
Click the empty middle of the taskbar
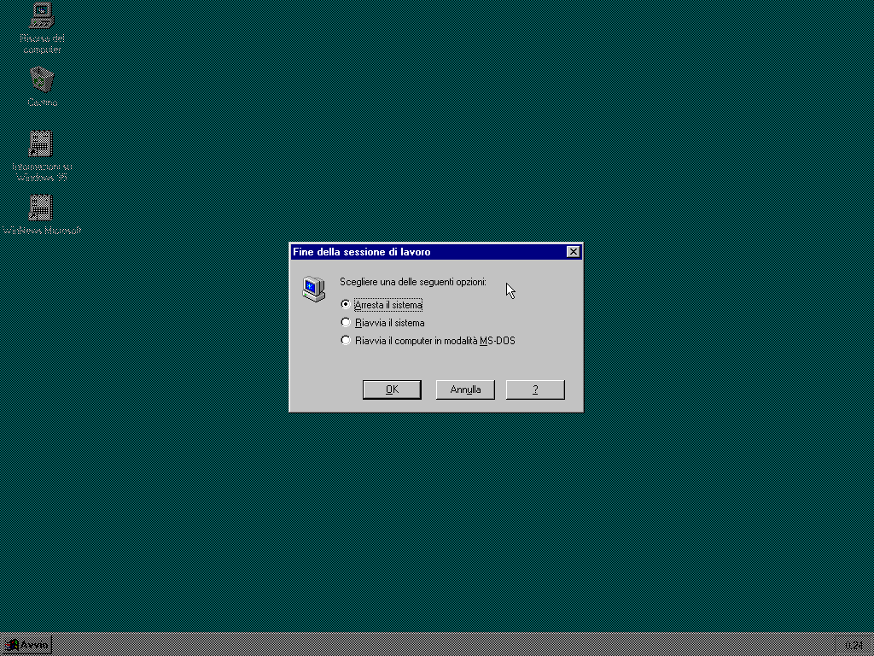tap(427, 645)
